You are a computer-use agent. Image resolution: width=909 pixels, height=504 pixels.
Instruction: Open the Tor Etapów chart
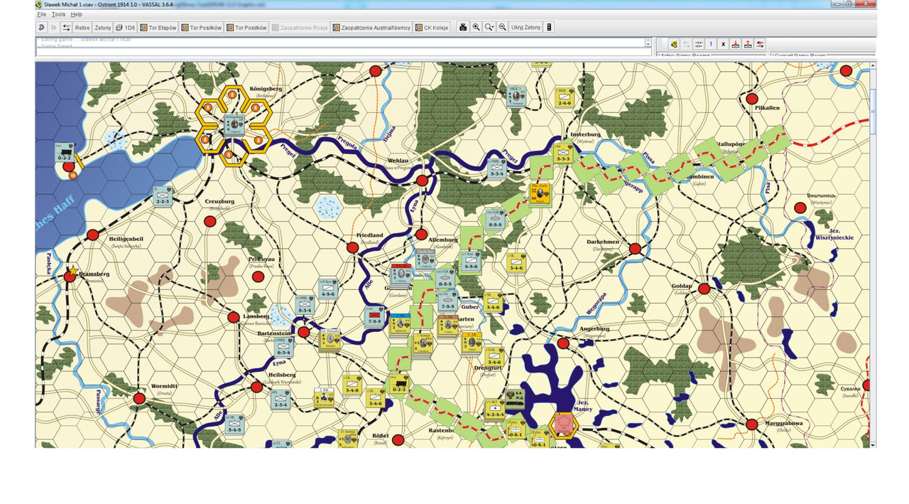click(158, 28)
